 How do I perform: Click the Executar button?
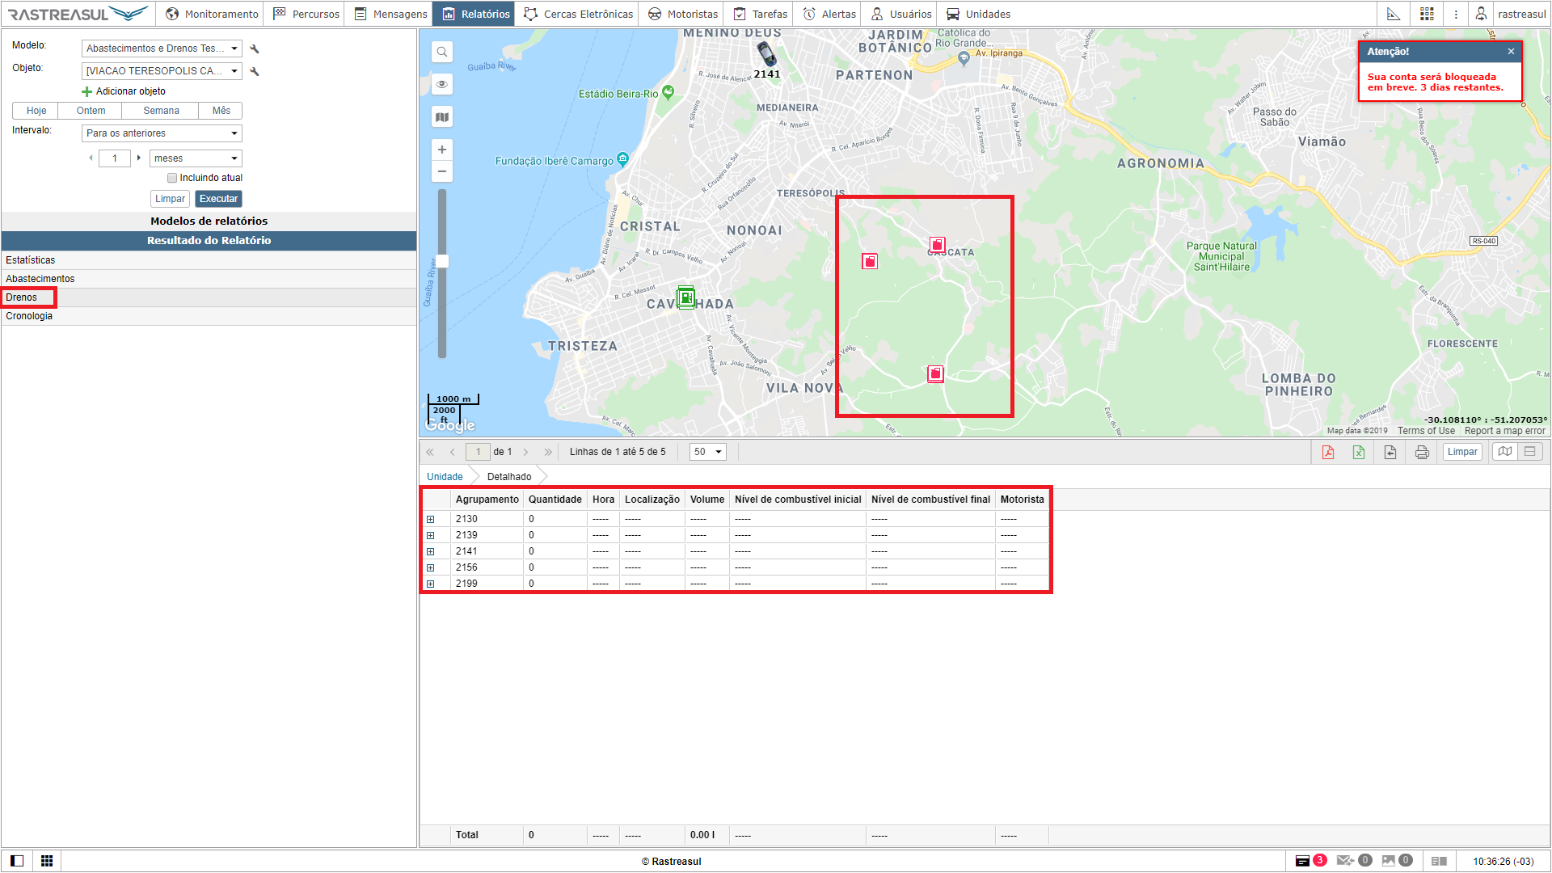click(x=218, y=199)
